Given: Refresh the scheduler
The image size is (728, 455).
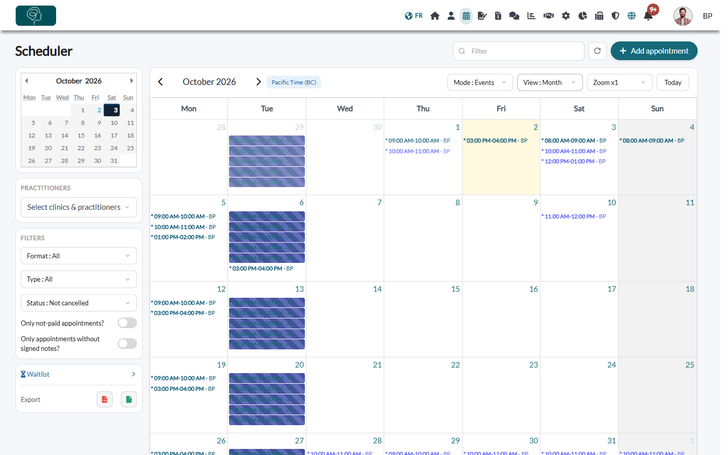Looking at the screenshot, I should pos(597,51).
